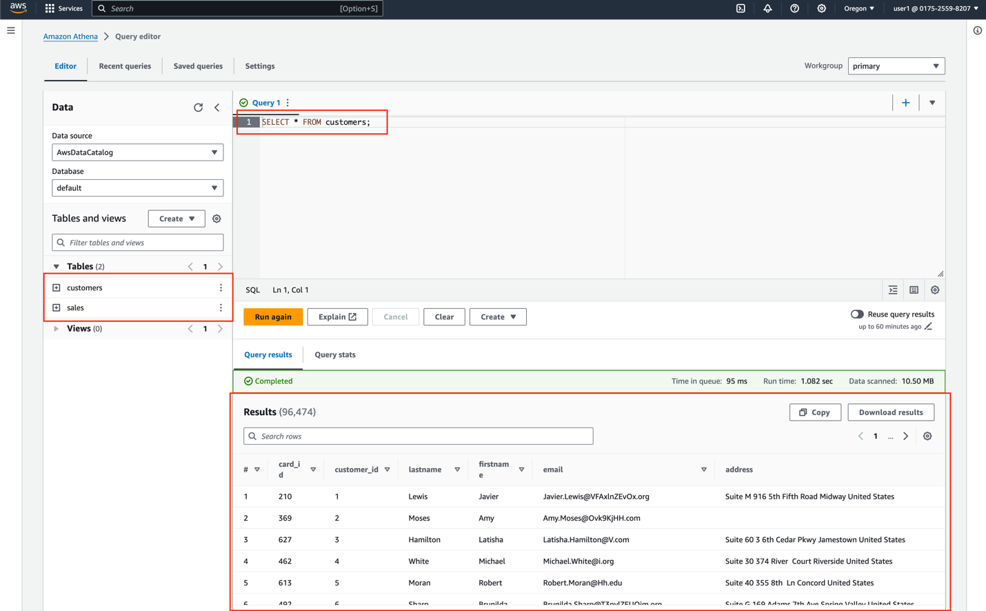Image resolution: width=986 pixels, height=611 pixels.
Task: Run the query again
Action: (x=272, y=317)
